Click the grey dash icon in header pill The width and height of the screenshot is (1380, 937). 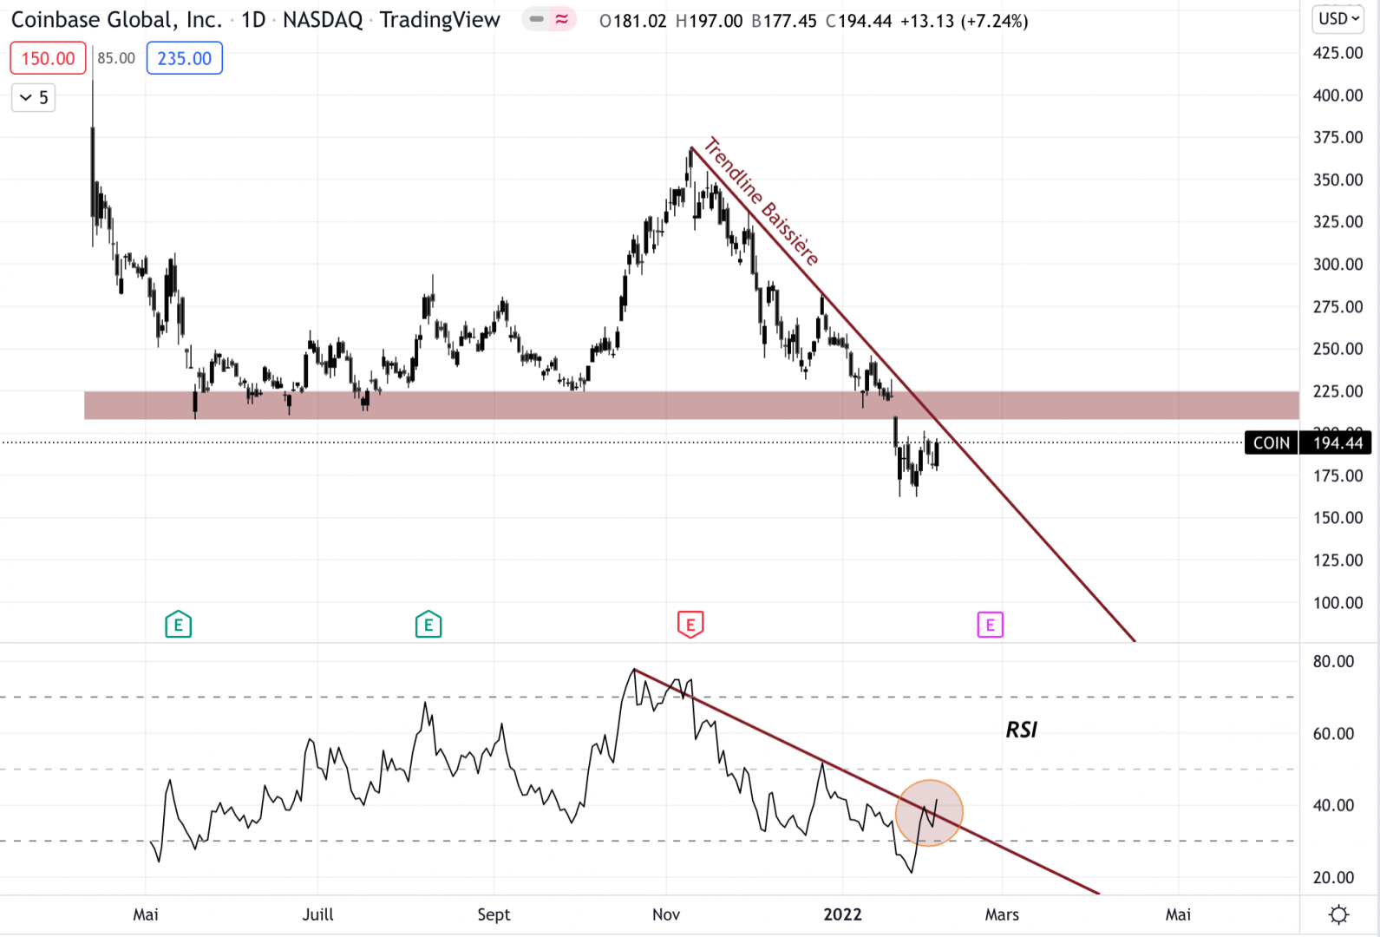(537, 19)
